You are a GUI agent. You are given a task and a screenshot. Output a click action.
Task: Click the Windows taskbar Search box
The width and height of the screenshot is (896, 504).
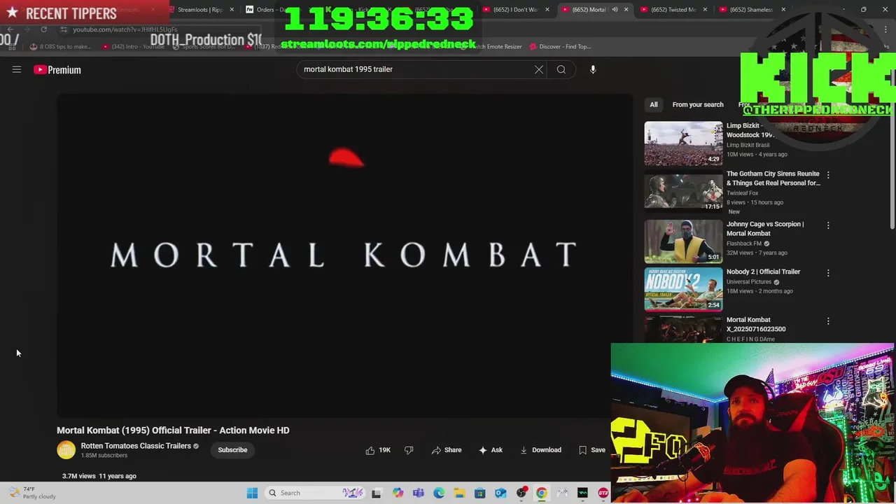click(315, 493)
